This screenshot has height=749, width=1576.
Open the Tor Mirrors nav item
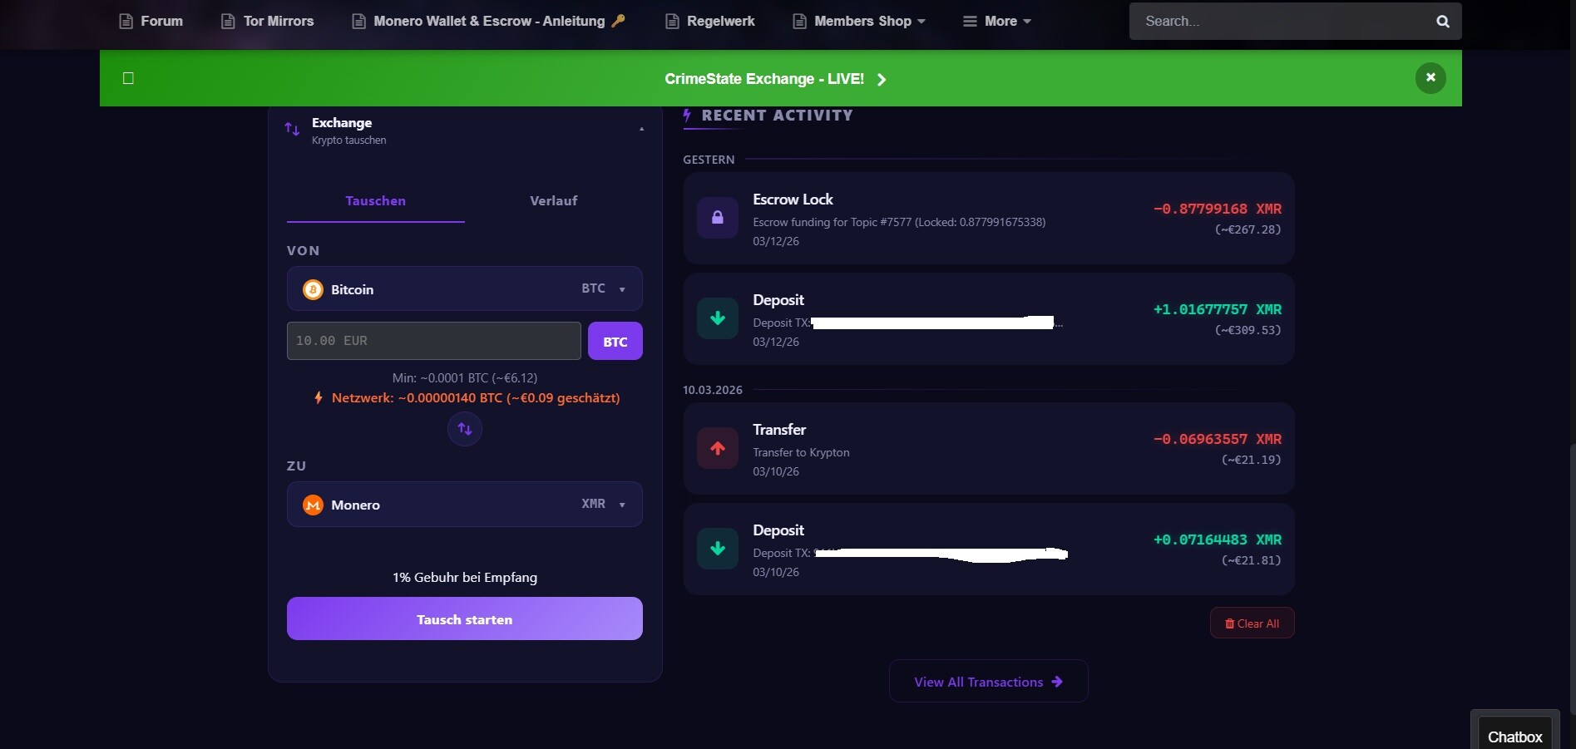[268, 22]
